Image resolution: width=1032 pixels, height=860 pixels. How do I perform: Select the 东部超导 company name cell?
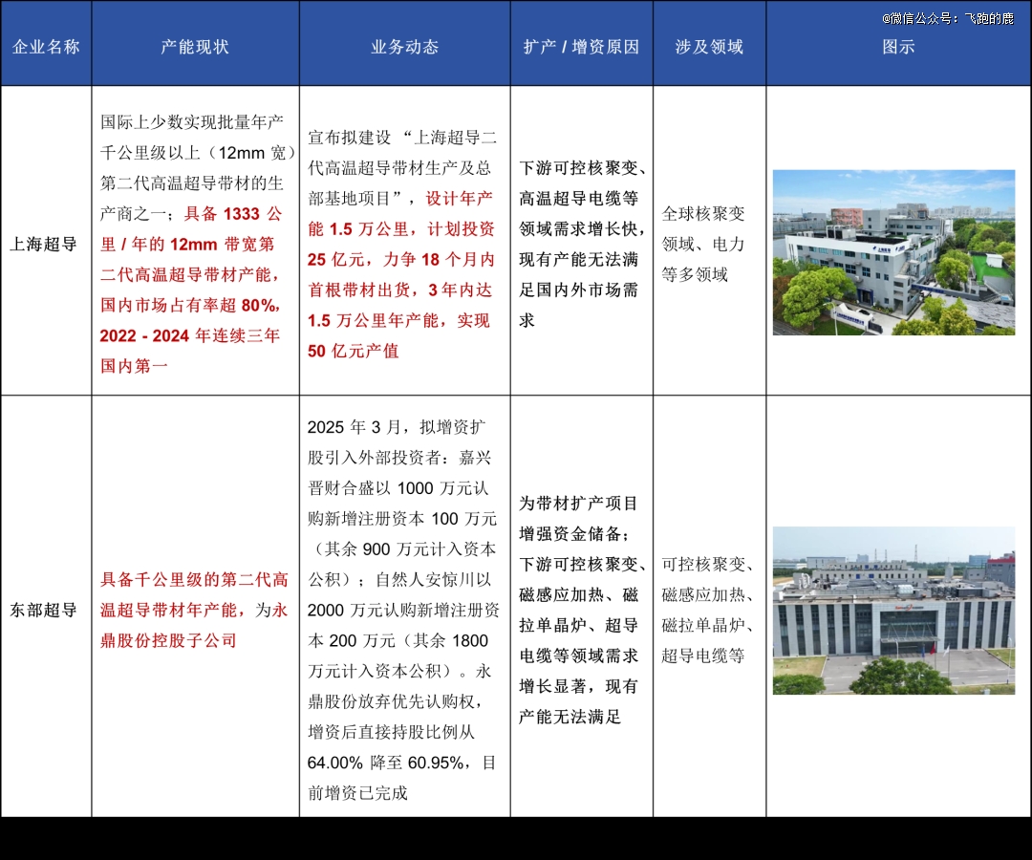pos(44,610)
